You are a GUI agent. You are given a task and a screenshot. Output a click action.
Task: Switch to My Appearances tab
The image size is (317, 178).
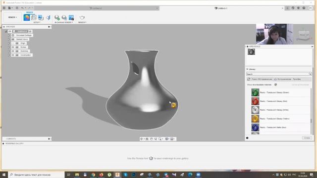point(283,79)
